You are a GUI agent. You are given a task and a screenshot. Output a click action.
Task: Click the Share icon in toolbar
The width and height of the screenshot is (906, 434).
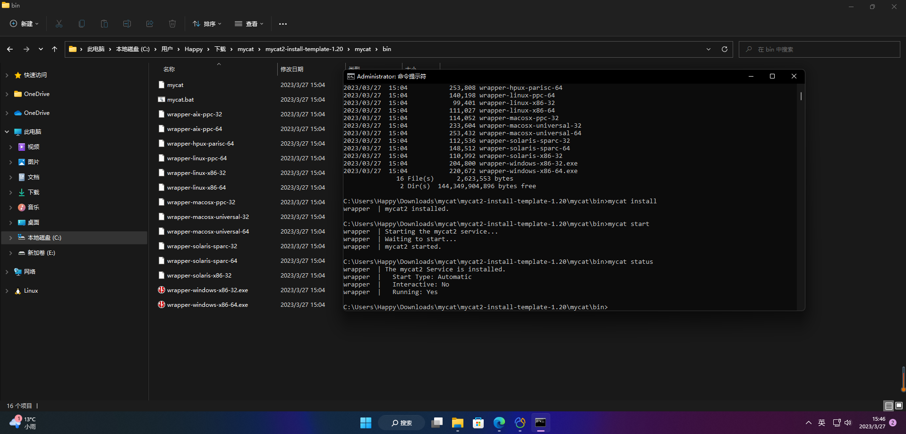point(150,24)
